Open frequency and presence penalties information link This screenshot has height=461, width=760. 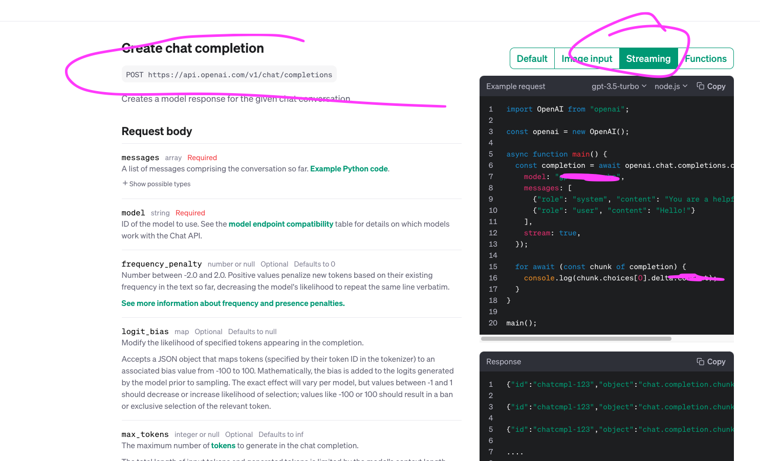click(x=233, y=303)
